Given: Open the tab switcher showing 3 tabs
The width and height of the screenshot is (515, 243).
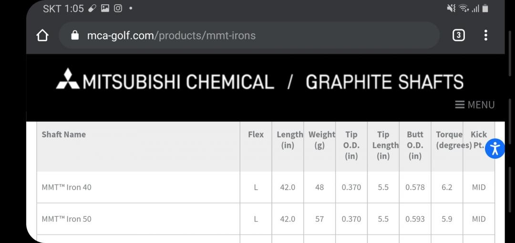Looking at the screenshot, I should click(x=458, y=35).
